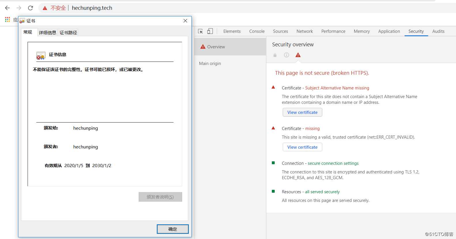The width and height of the screenshot is (456, 239).
Task: Select Overview in the security sidebar
Action: [230, 47]
